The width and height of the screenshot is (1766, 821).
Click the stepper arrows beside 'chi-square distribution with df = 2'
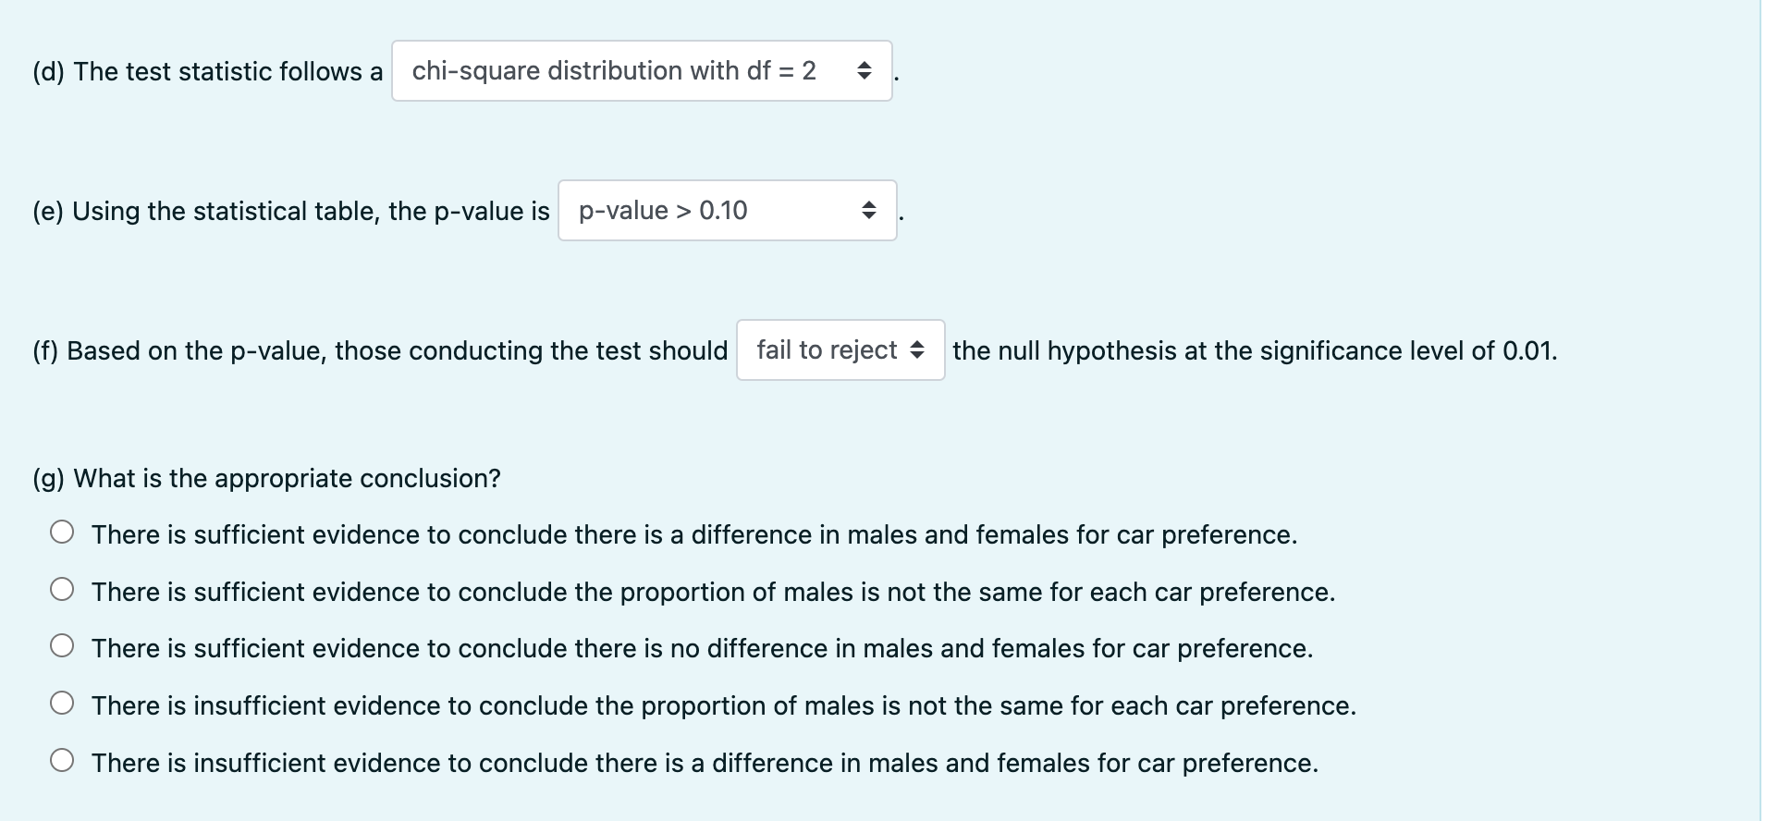point(865,70)
